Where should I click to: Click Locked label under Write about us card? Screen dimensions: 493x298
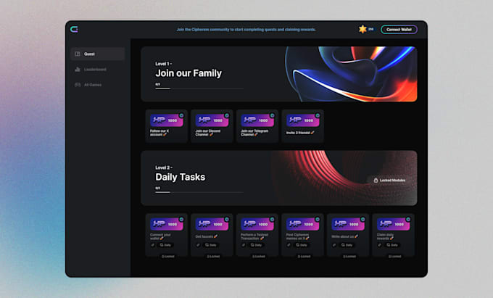click(x=349, y=257)
